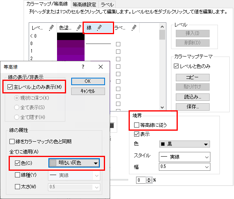Open the 境界 色 黒 dropdown

coord(184,144)
